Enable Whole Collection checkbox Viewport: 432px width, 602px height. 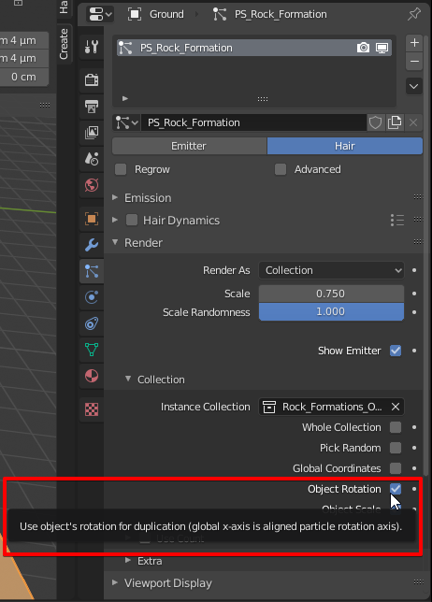tap(396, 427)
